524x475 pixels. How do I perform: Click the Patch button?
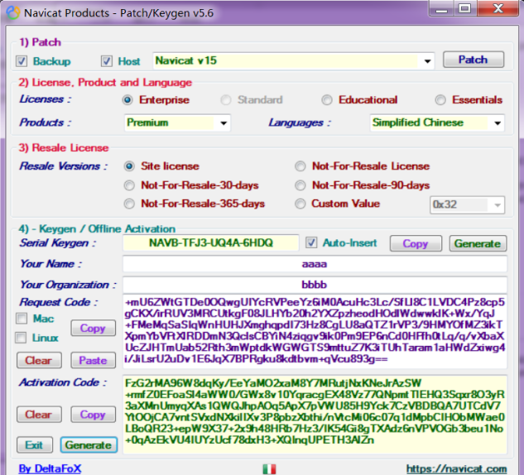474,60
